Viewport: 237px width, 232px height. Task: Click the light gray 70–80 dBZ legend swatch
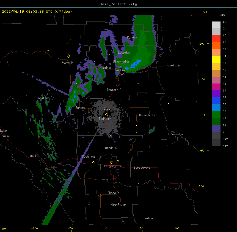(x=216, y=25)
